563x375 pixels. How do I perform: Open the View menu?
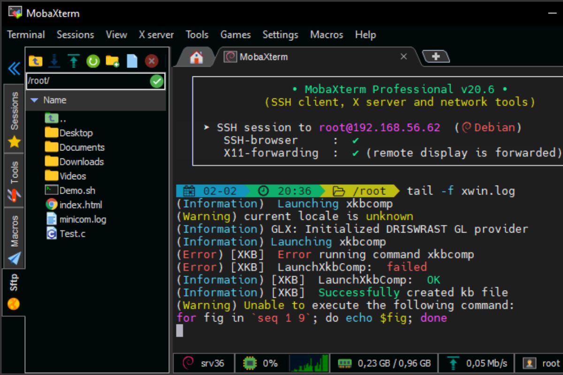(116, 35)
